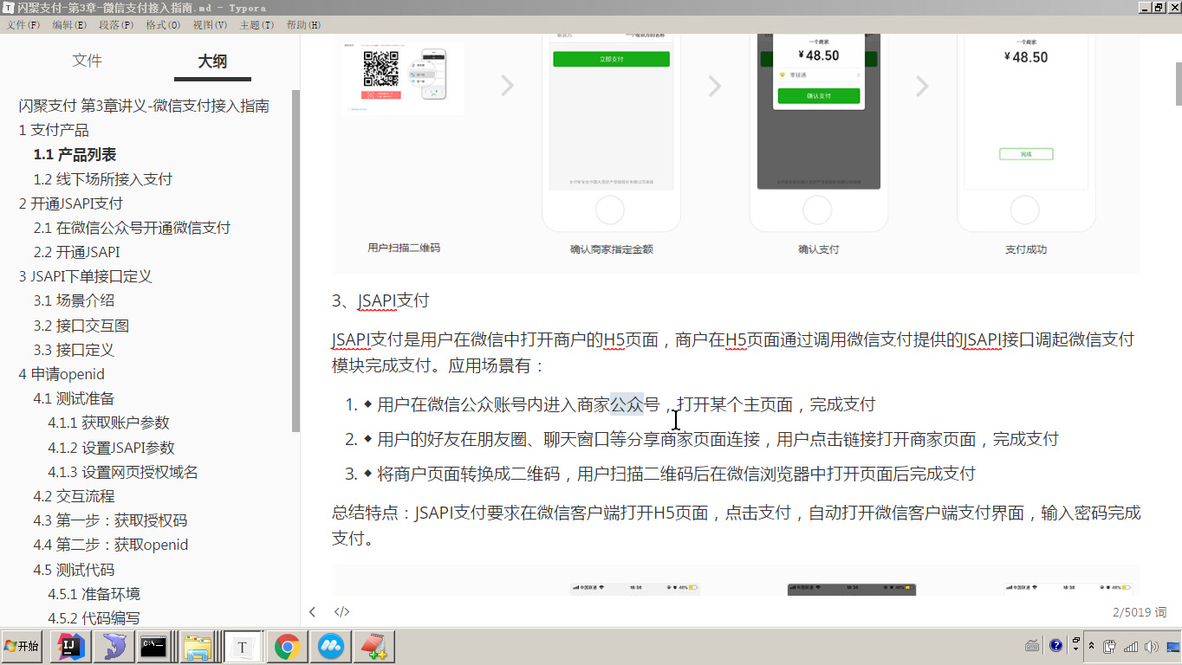Open the 帮助(H) menu
This screenshot has width=1182, height=665.
pyautogui.click(x=302, y=25)
